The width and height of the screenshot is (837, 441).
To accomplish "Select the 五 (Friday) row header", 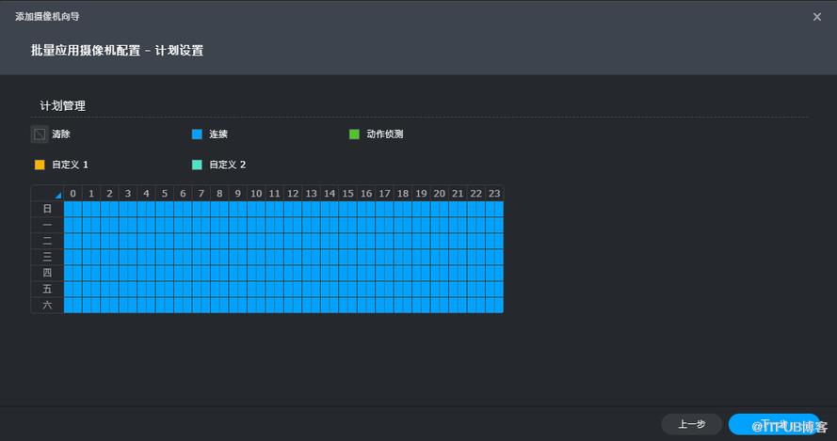I will (47, 289).
